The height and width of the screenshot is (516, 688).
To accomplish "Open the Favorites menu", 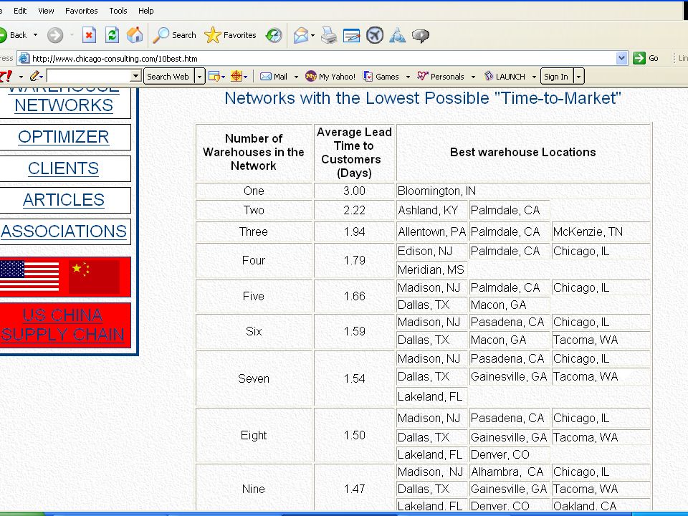I will [82, 11].
